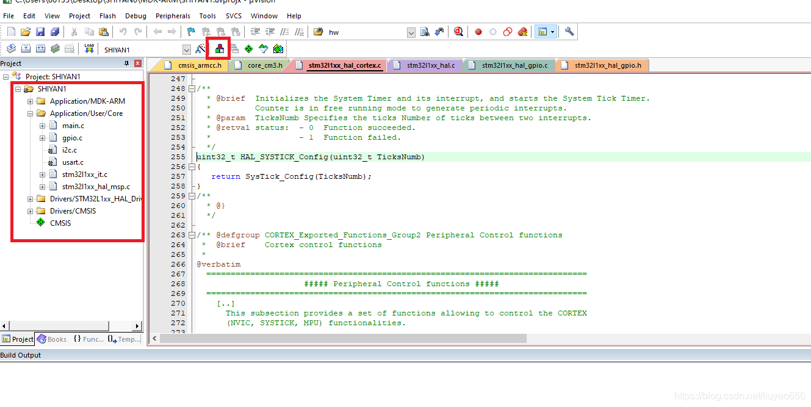Viewport: 811px width, 407px height.
Task: Open the SHIYAN1 target selection dropdown
Action: [187, 49]
